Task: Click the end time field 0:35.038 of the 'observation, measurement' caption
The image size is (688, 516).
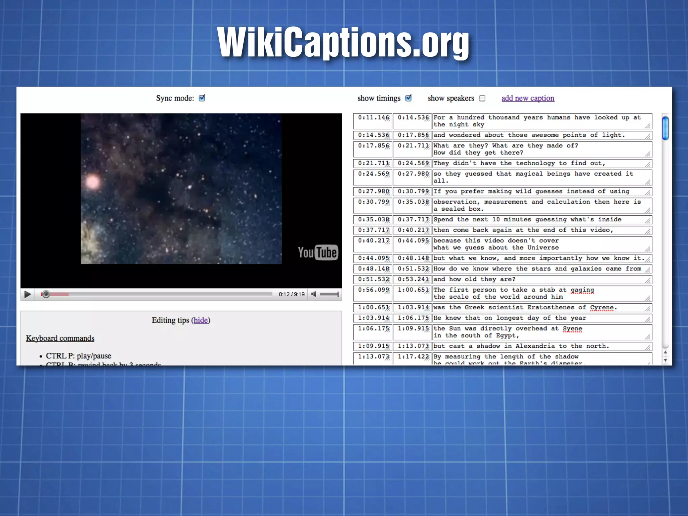Action: tap(412, 206)
